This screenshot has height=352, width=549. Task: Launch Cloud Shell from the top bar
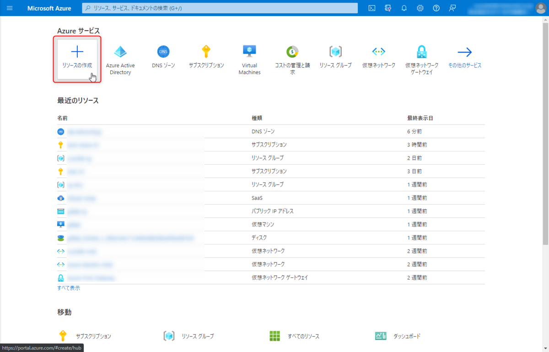pyautogui.click(x=371, y=8)
